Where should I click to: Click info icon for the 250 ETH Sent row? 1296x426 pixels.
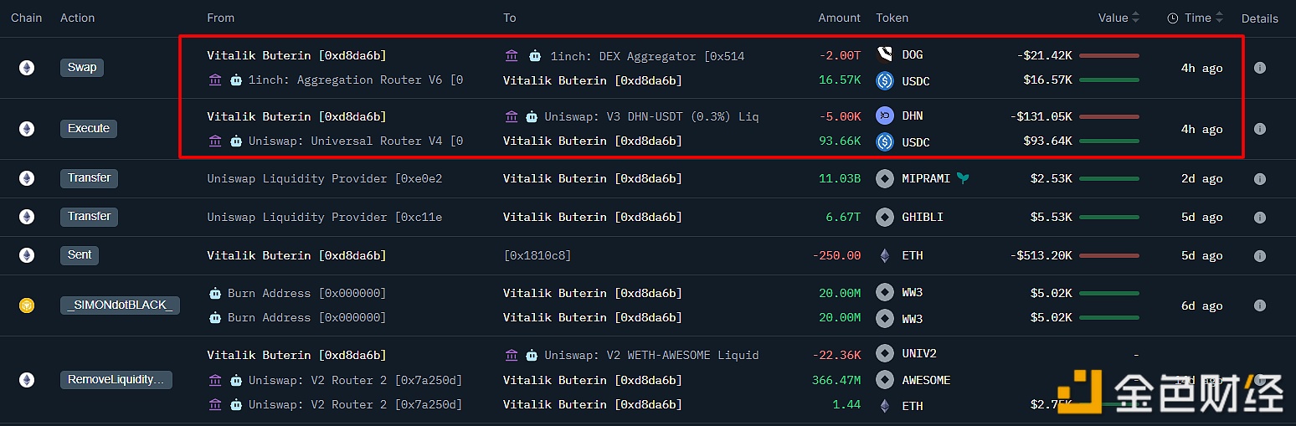pyautogui.click(x=1259, y=255)
